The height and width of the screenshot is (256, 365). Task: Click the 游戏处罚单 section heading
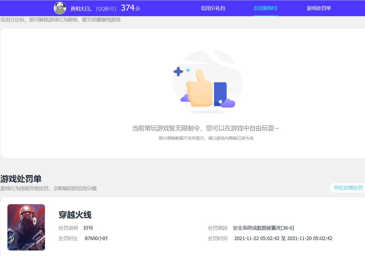pyautogui.click(x=21, y=179)
